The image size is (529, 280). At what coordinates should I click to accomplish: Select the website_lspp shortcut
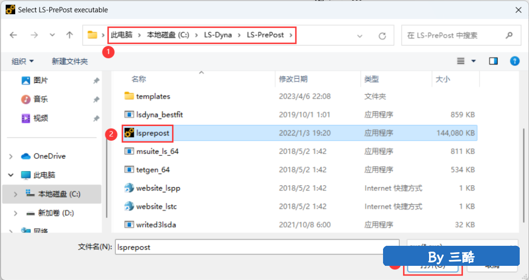pyautogui.click(x=158, y=188)
